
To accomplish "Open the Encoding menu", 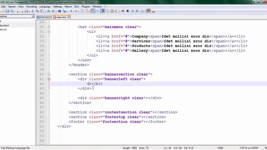I will pyautogui.click(x=32, y=7).
